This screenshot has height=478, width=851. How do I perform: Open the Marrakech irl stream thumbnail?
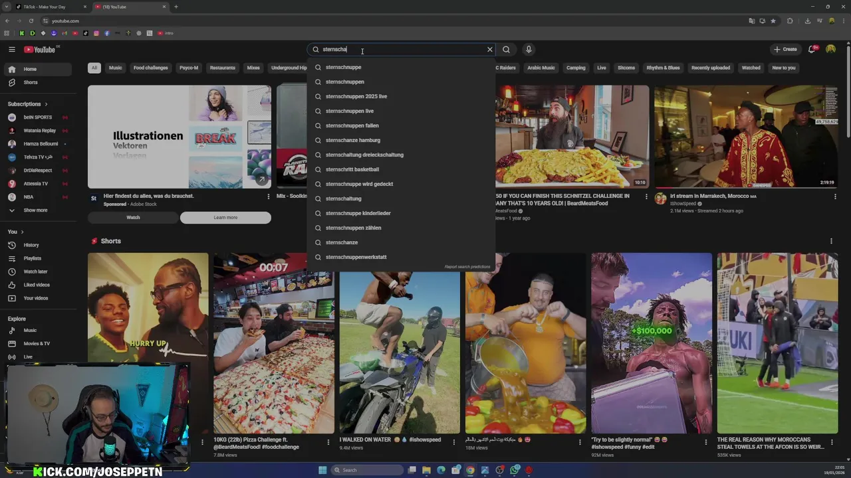click(746, 137)
